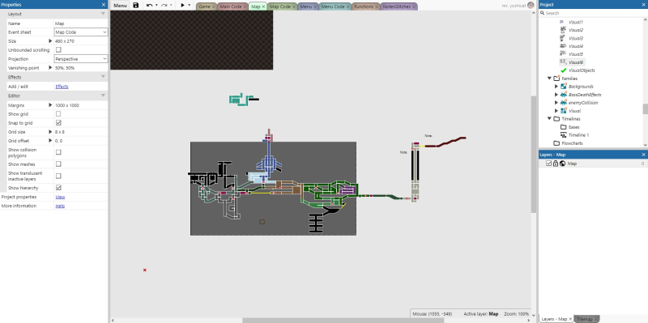Click the globe icon on the Map layer
This screenshot has width=648, height=323.
(562, 164)
